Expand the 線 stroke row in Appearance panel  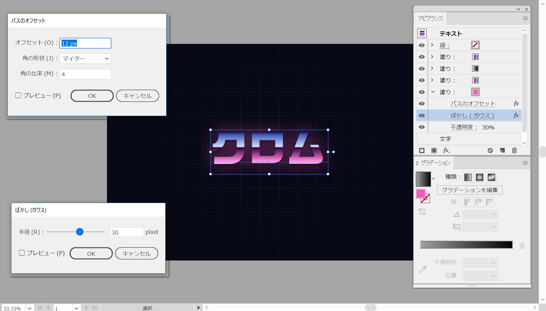(432, 45)
